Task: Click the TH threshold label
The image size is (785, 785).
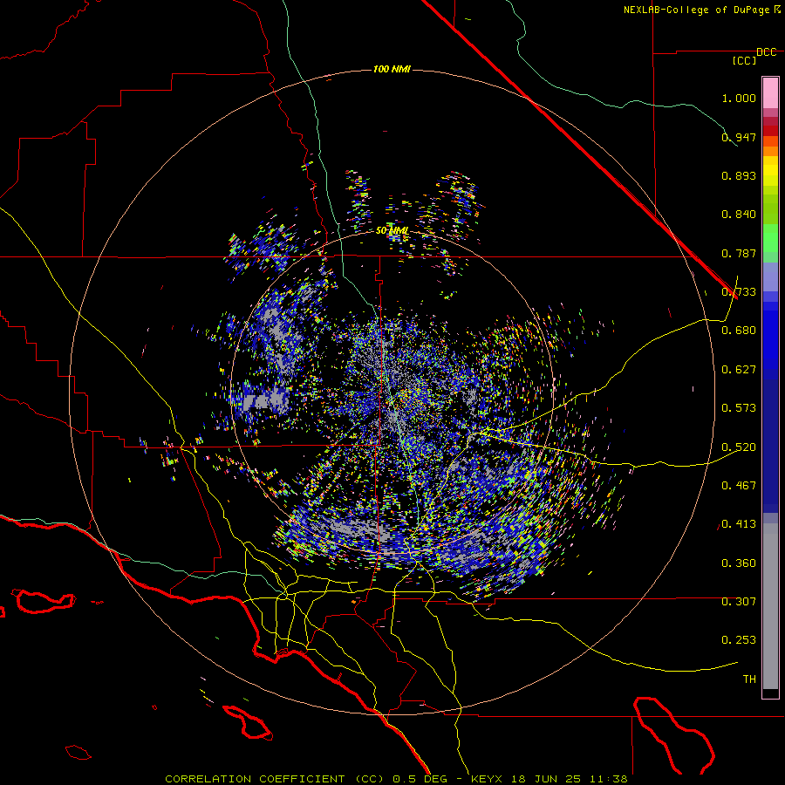Action: (x=749, y=679)
